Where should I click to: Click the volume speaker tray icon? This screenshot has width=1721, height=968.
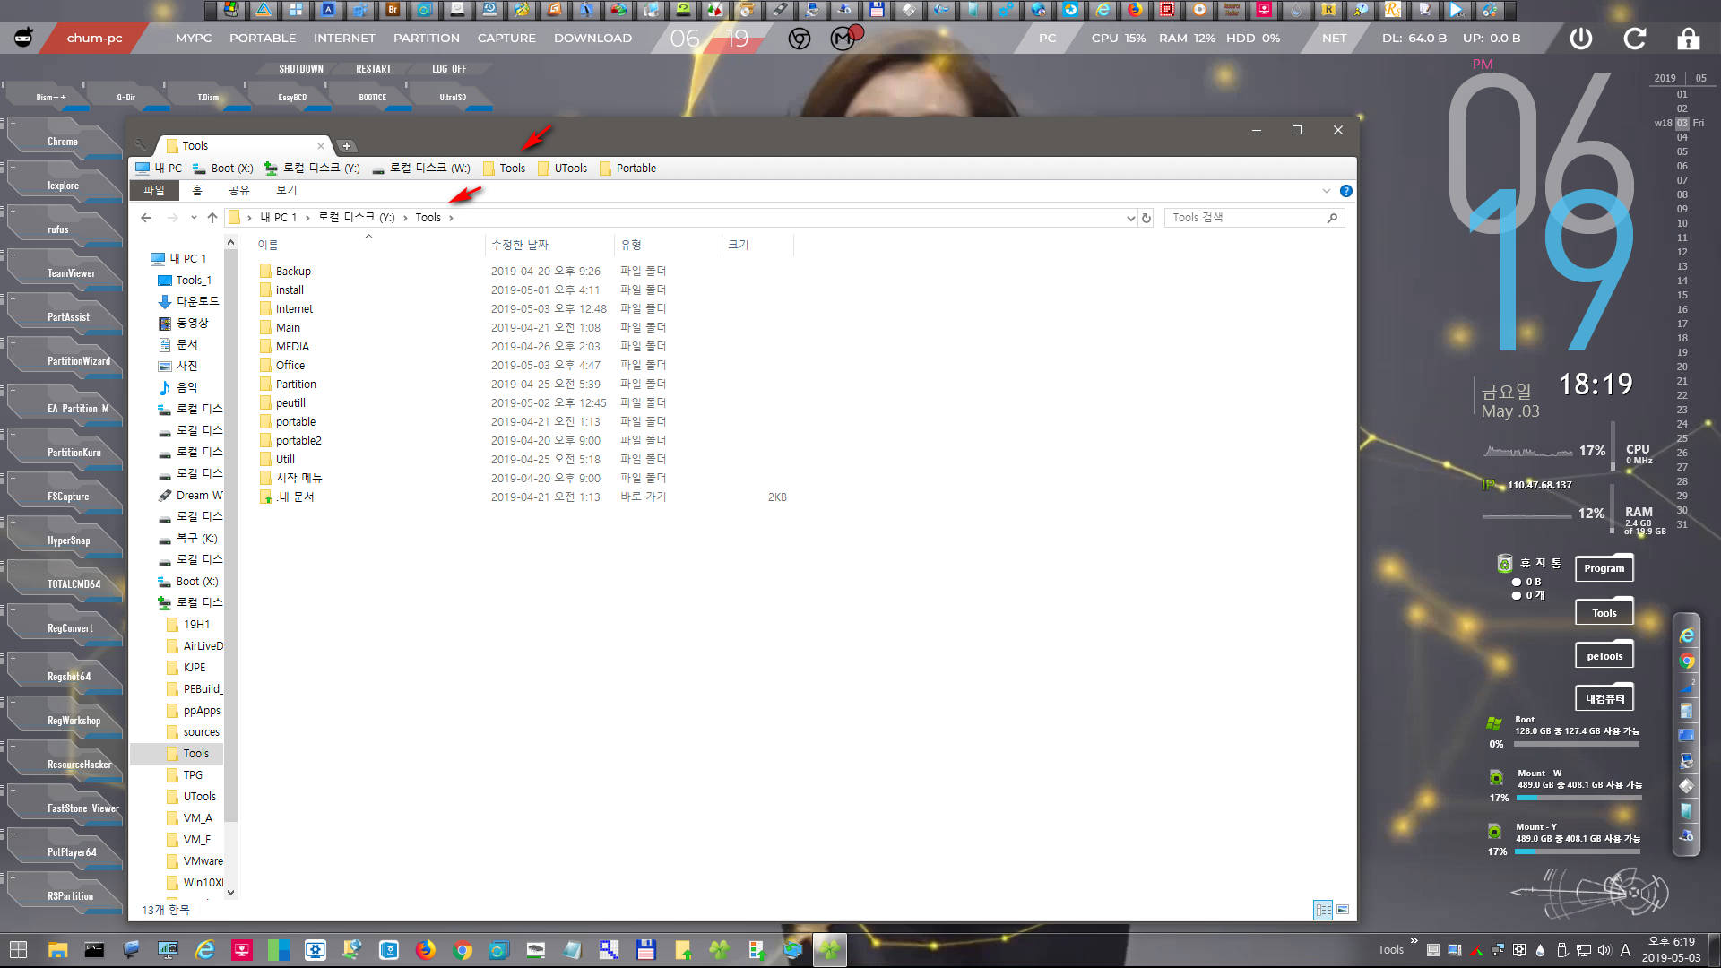pos(1604,950)
